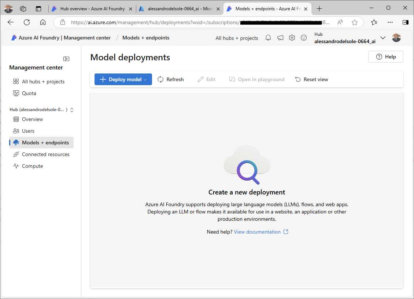Open Connected resources in sidebar
The width and height of the screenshot is (414, 299).
(x=41, y=154)
